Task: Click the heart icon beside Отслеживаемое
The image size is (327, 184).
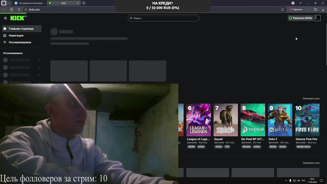Action: (x=5, y=42)
